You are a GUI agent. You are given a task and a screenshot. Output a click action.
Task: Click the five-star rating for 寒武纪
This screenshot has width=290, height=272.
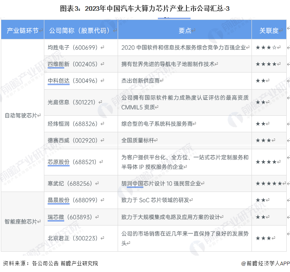pyautogui.click(x=269, y=184)
